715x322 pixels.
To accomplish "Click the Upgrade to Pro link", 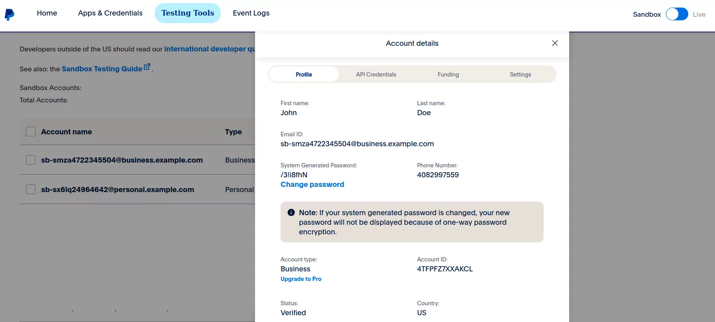I will tap(301, 279).
